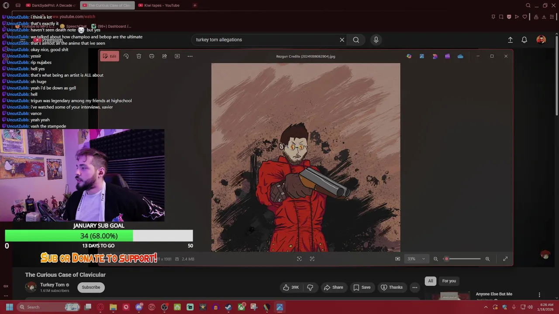Viewport: 559px width, 314px height.
Task: Delete the image using trash icon
Action: coord(139,56)
